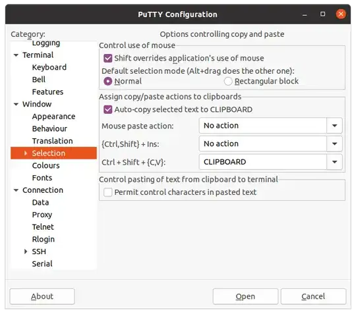Select Logging category

pos(46,43)
